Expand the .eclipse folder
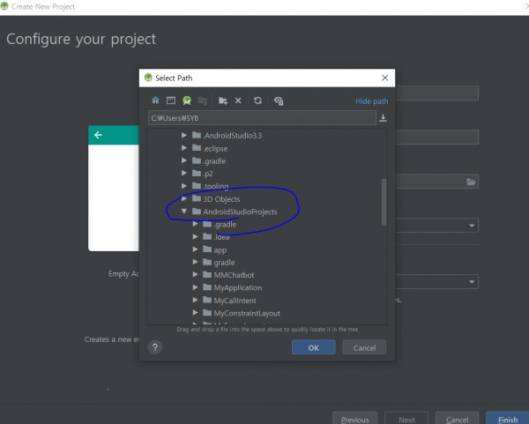This screenshot has width=529, height=424. coord(184,148)
